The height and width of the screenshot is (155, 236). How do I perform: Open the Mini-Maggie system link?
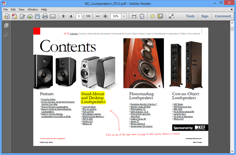pos(92,114)
